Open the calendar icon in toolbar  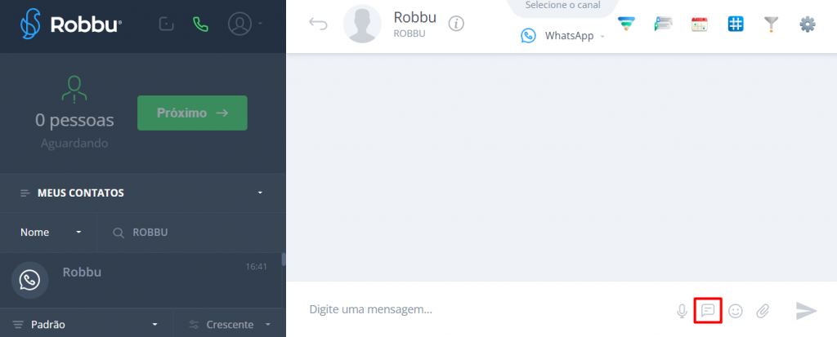[700, 24]
